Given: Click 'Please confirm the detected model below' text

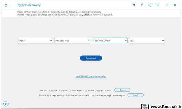Looking at the screenshot, I should coord(37,12).
